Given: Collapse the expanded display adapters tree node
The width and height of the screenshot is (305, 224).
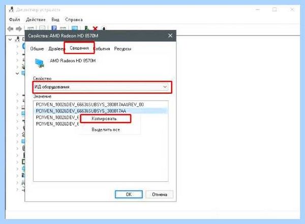Looking at the screenshot, I should point(17,73).
